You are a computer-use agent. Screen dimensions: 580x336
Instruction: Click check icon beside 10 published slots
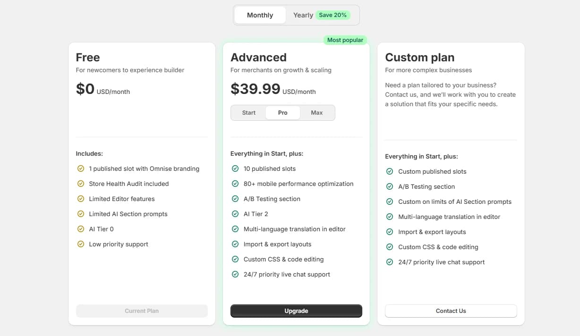(x=235, y=168)
